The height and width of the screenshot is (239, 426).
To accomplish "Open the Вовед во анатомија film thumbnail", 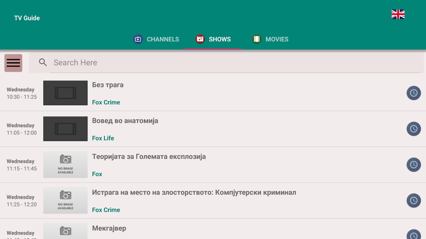I will pos(65,129).
